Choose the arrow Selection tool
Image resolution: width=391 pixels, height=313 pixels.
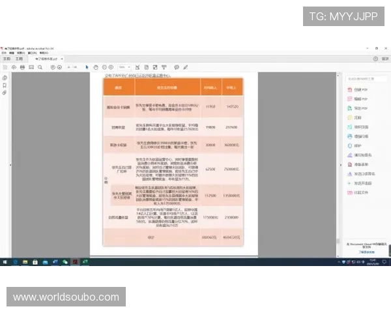coord(87,67)
